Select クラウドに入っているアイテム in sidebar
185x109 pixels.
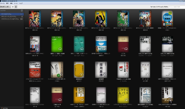[12, 19]
